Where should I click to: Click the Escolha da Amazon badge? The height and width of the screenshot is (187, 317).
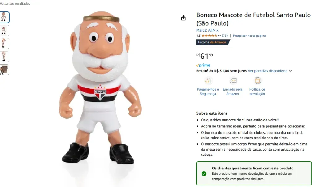pos(212,42)
